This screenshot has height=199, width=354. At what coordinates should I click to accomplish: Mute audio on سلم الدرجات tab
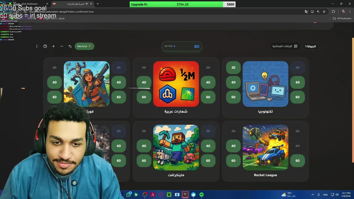(x=87, y=4)
